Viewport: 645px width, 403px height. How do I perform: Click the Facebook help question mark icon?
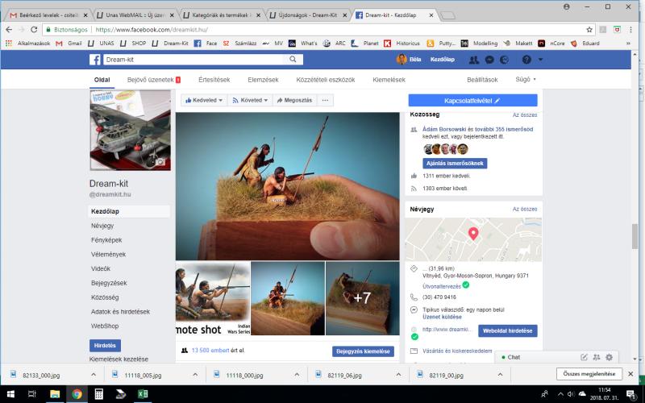point(526,60)
